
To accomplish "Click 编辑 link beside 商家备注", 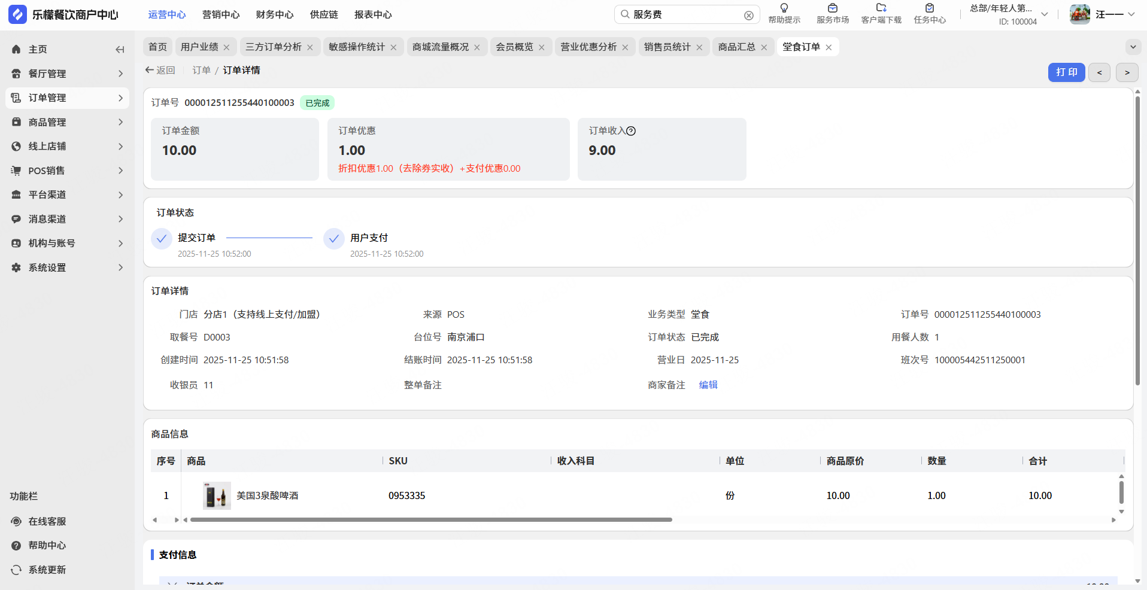I will [708, 385].
